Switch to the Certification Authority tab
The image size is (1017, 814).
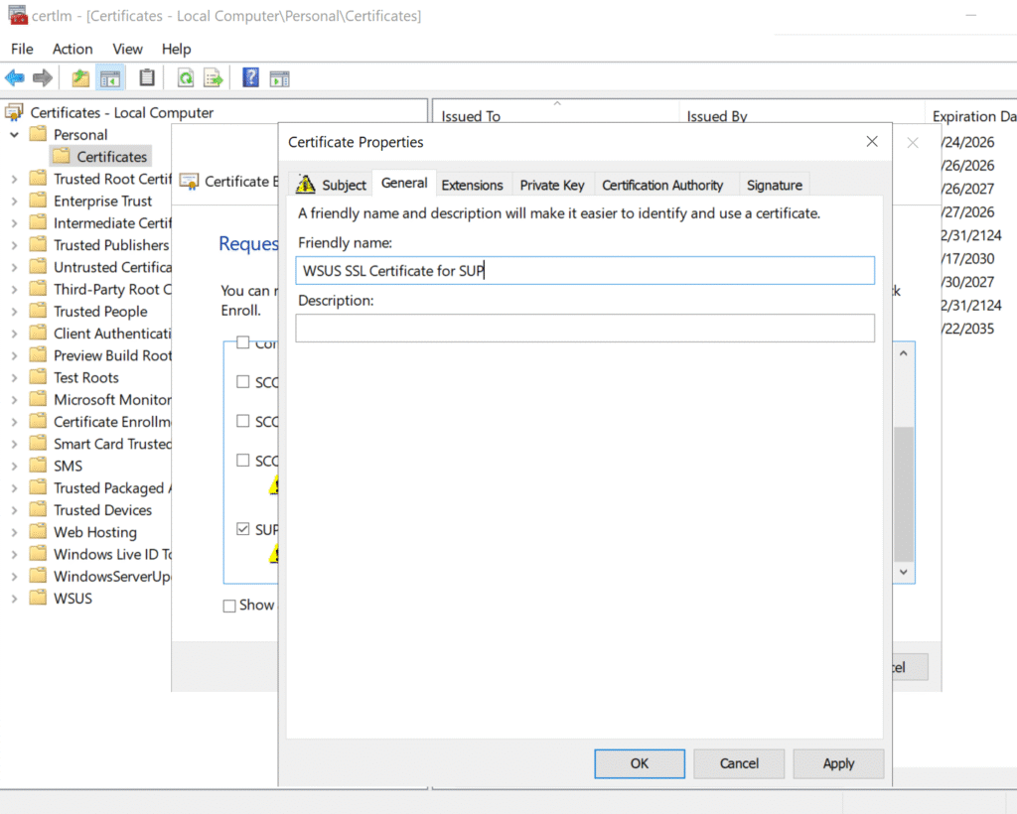pyautogui.click(x=662, y=185)
